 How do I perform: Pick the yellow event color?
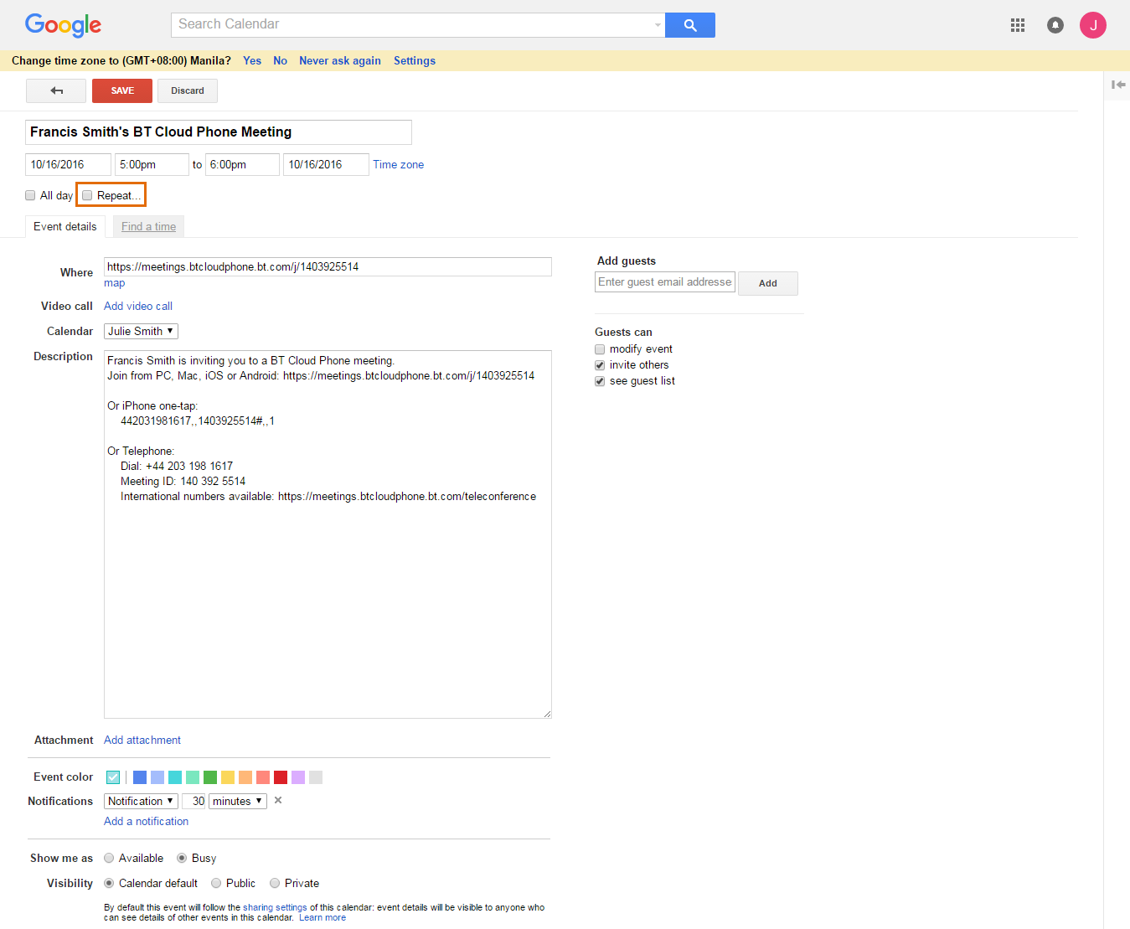pyautogui.click(x=228, y=777)
